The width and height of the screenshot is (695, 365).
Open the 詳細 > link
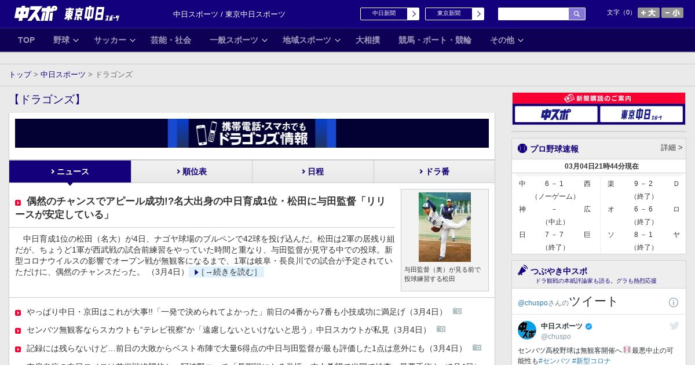click(x=672, y=148)
